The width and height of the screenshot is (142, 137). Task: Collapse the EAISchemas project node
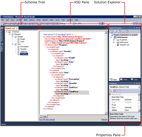click(111, 37)
